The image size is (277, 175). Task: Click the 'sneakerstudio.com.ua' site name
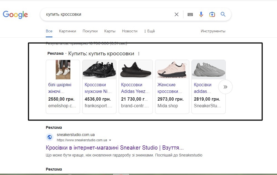click(76, 135)
